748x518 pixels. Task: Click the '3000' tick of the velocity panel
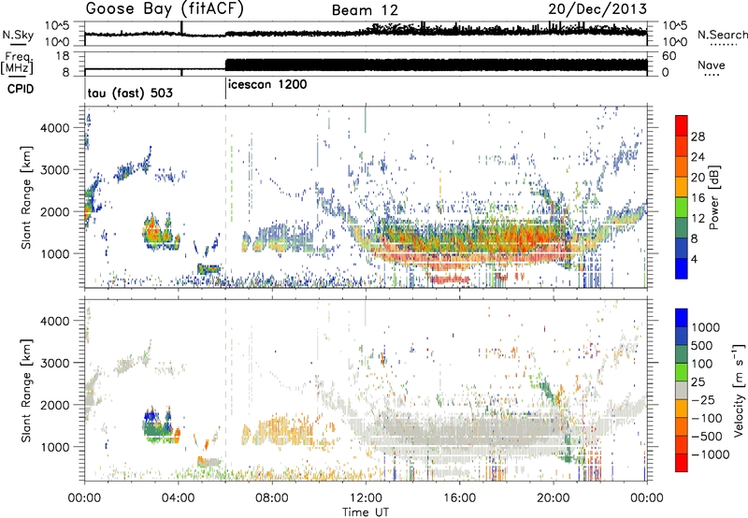[54, 363]
